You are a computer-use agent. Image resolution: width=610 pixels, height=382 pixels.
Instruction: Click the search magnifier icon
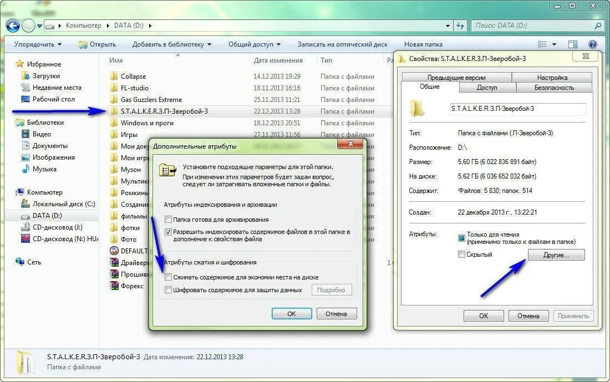pyautogui.click(x=598, y=26)
